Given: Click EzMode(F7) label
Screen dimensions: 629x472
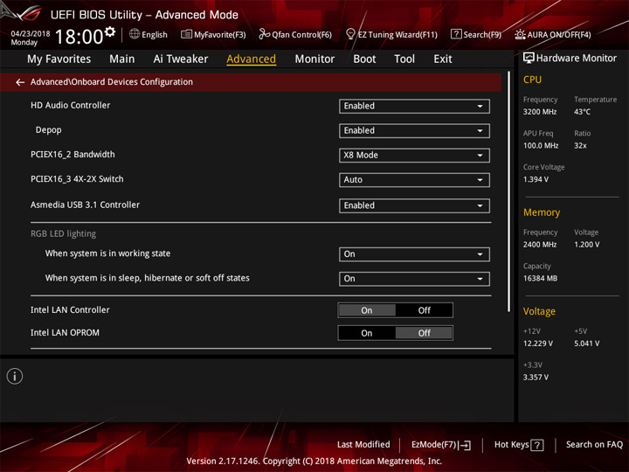Looking at the screenshot, I should tap(434, 445).
